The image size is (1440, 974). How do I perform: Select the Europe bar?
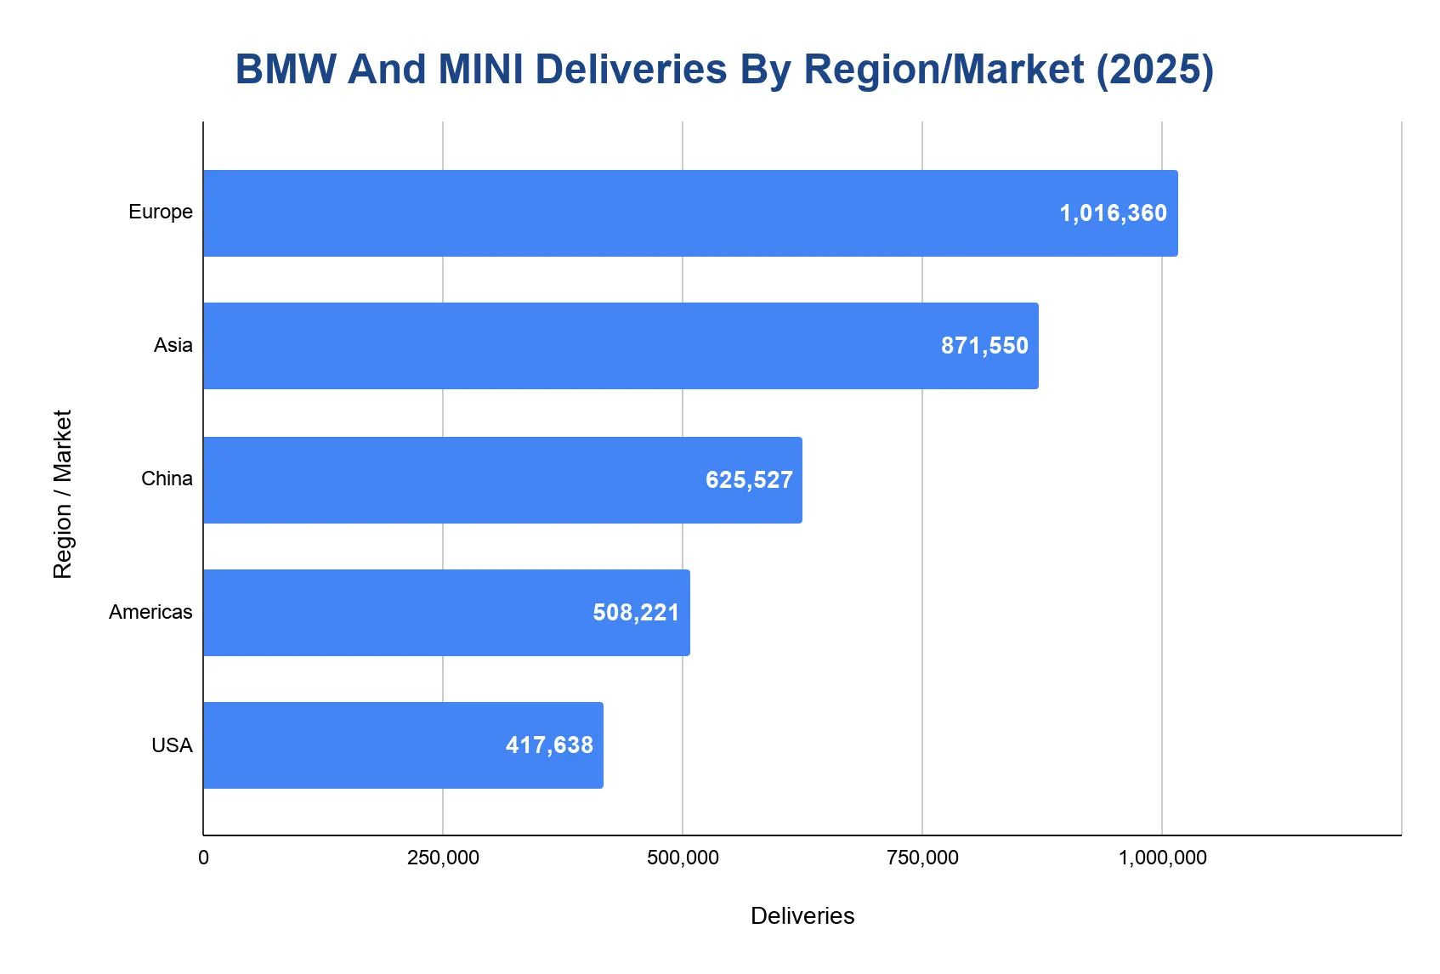coord(690,213)
